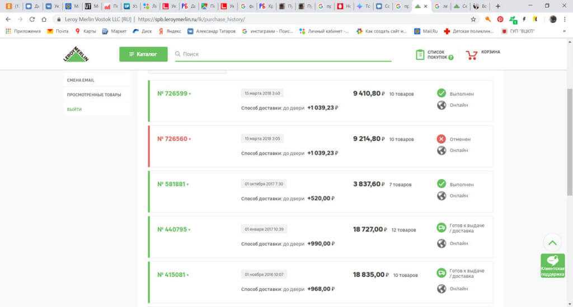Open the Каталог menu button
This screenshot has height=307, width=573.
(143, 54)
